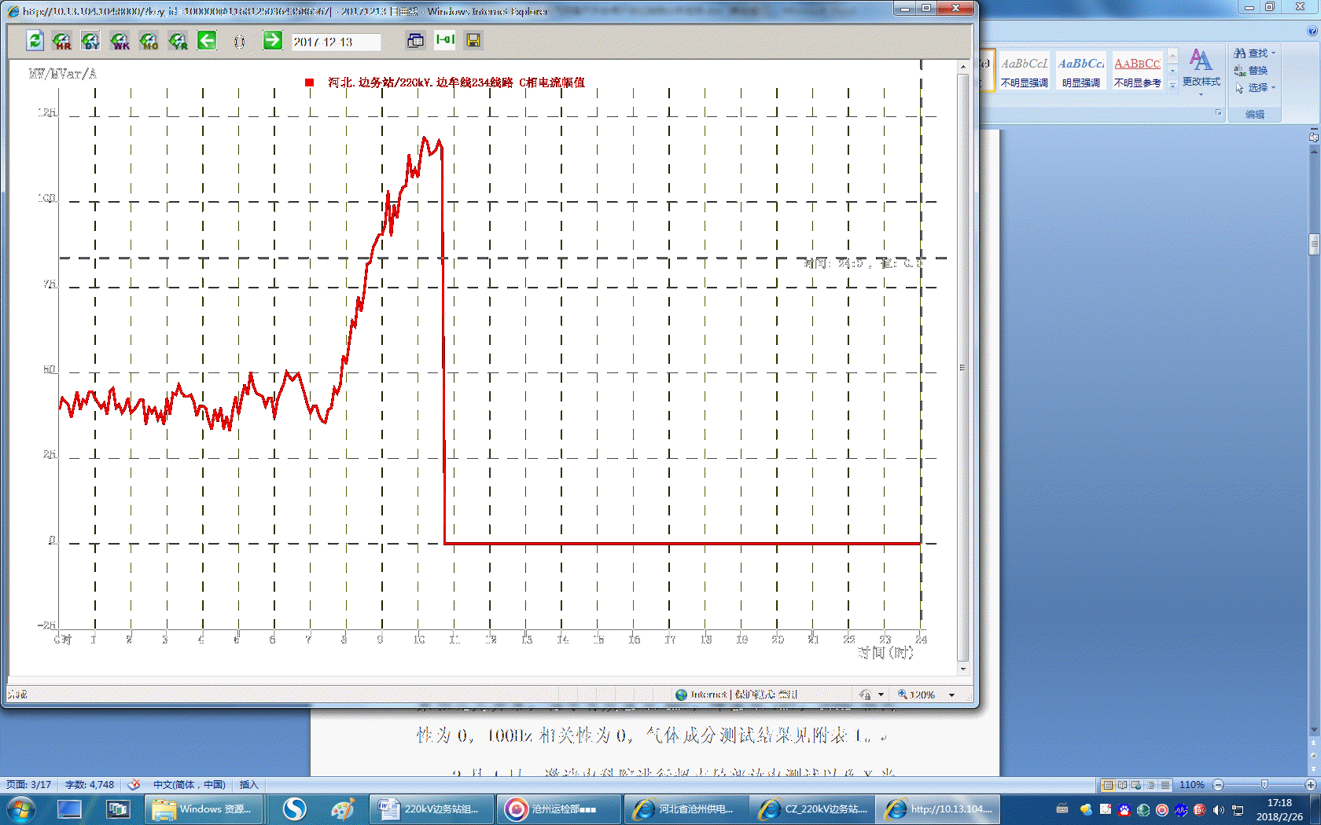Click 替换 replace button in Word
1321x825 pixels.
tap(1251, 70)
